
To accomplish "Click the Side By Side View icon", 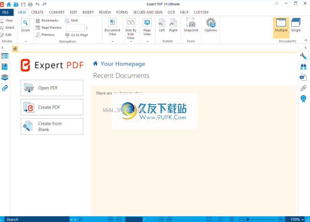I will (131, 22).
